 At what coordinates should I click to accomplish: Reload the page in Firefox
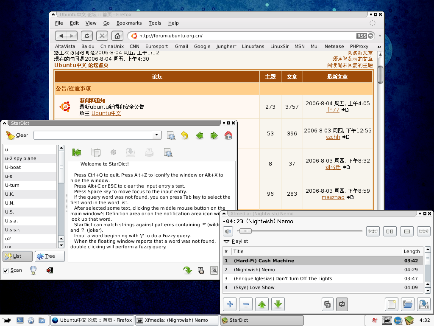(86, 36)
